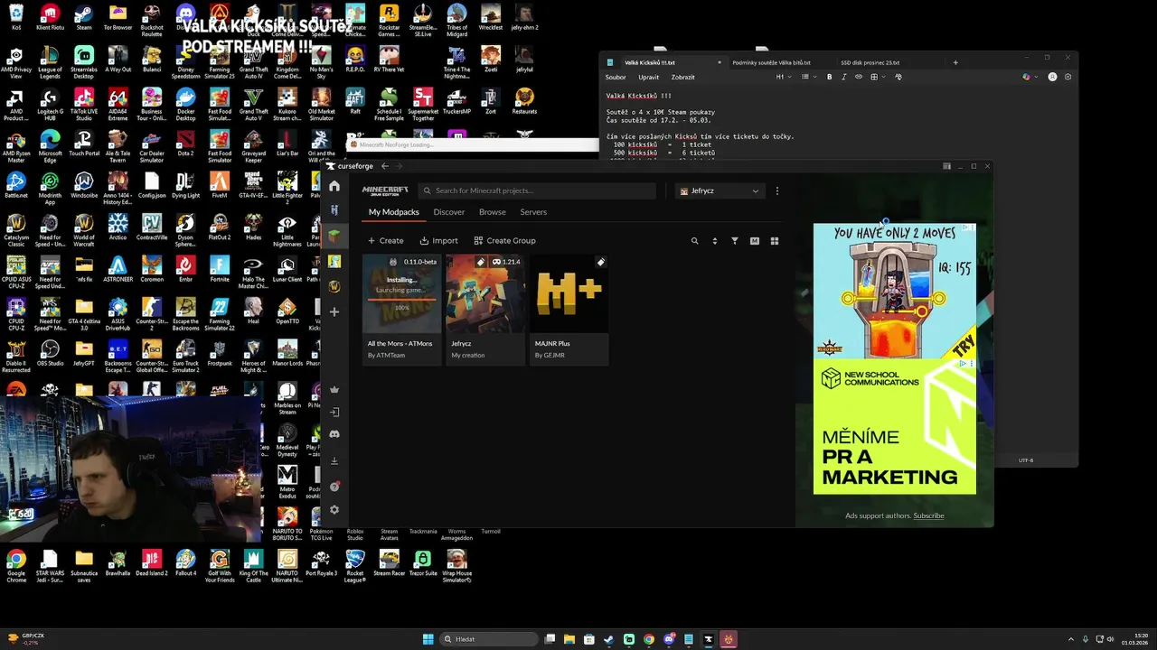Expand the Jefrycz profile dropdown
Screen dimensions: 1157x650
tap(720, 190)
